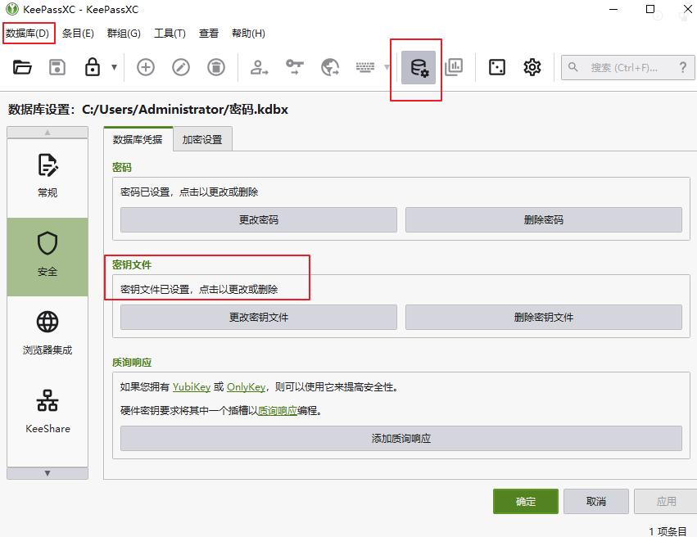This screenshot has width=697, height=537.
Task: Click 1 项条目 status bar text
Action: [668, 531]
